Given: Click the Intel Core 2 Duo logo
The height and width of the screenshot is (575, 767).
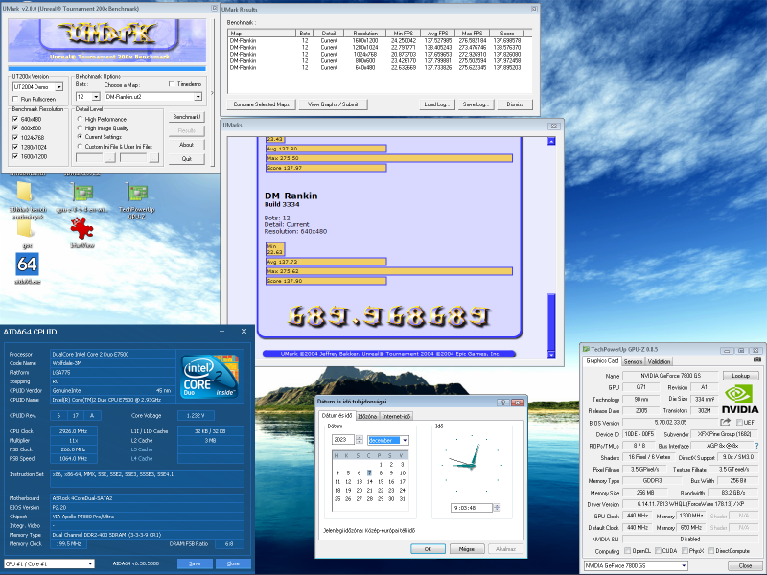Looking at the screenshot, I should click(209, 376).
